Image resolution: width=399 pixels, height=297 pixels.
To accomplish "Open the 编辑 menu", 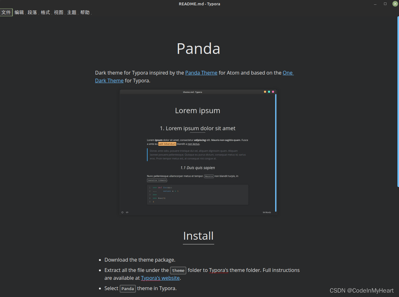I will [x=19, y=13].
